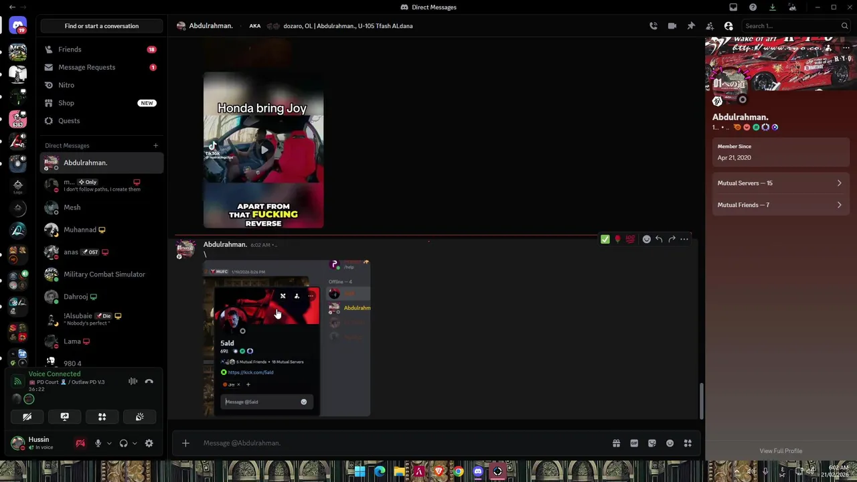
Task: Open the emoji picker
Action: [x=670, y=443]
